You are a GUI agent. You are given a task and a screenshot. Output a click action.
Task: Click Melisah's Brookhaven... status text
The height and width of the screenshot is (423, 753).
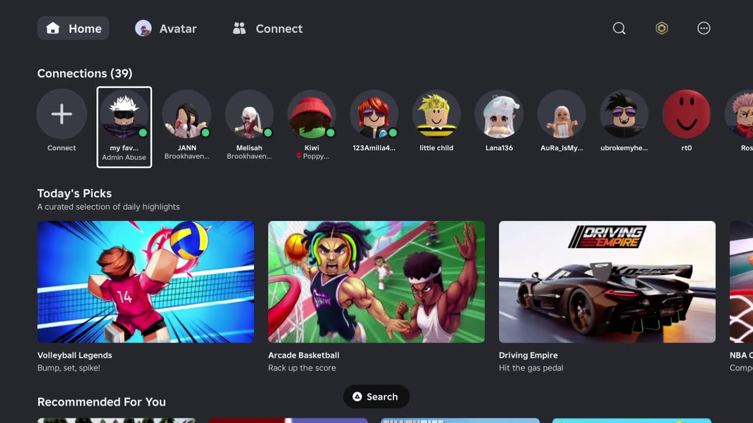[x=249, y=156]
